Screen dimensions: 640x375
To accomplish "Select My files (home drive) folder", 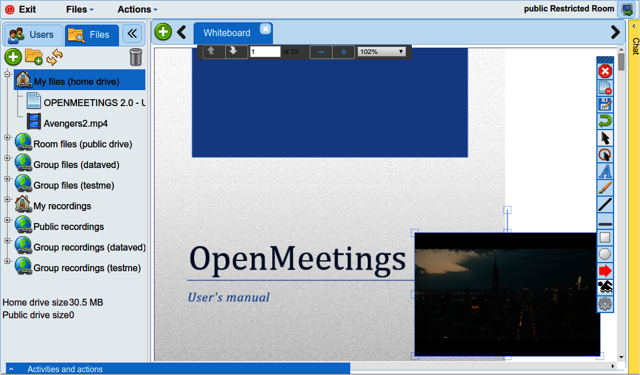I will coord(80,80).
